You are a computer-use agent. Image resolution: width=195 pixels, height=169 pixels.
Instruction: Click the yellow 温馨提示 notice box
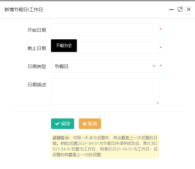pos(105,146)
